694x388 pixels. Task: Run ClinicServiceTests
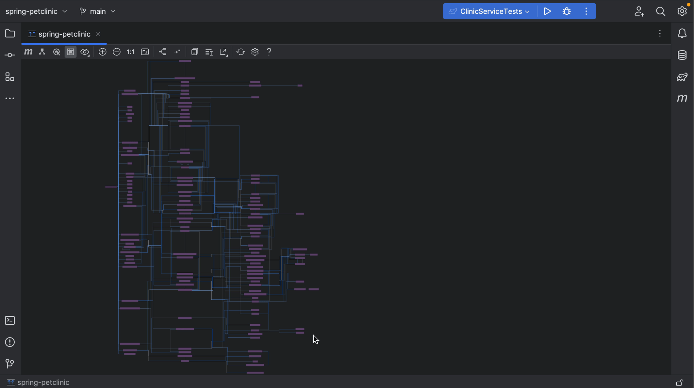point(547,11)
